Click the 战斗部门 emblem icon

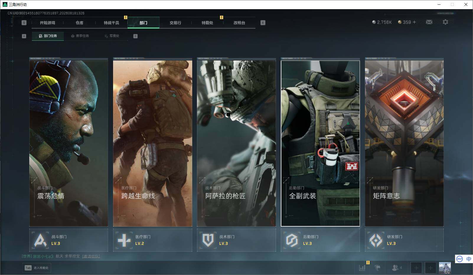40,240
